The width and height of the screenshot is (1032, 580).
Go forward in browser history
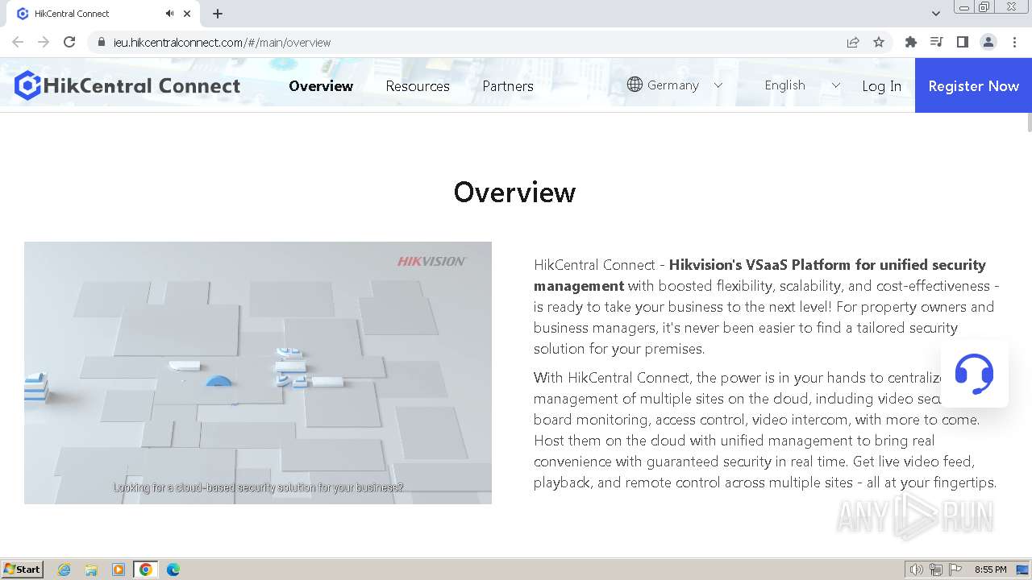(x=44, y=42)
